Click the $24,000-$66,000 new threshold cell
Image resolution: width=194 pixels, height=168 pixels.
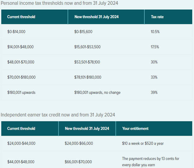click(x=79, y=143)
